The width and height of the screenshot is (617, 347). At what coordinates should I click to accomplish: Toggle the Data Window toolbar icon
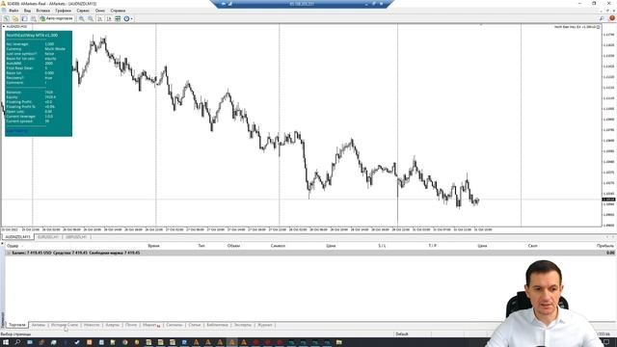[x=34, y=18]
